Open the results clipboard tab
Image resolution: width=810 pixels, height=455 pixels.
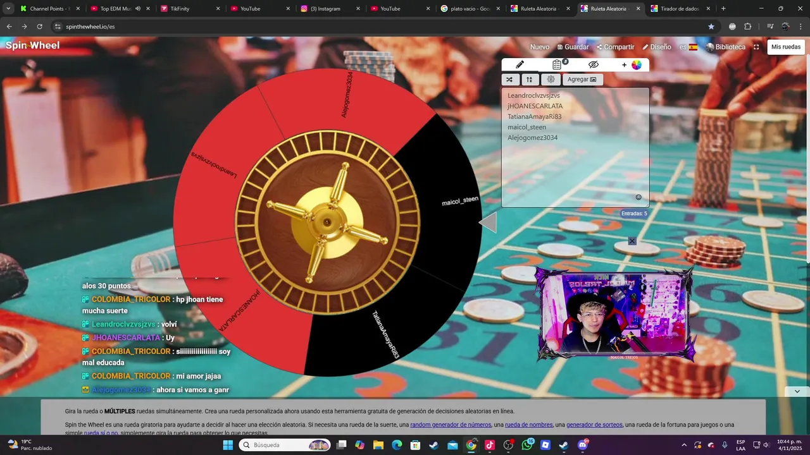click(x=558, y=64)
